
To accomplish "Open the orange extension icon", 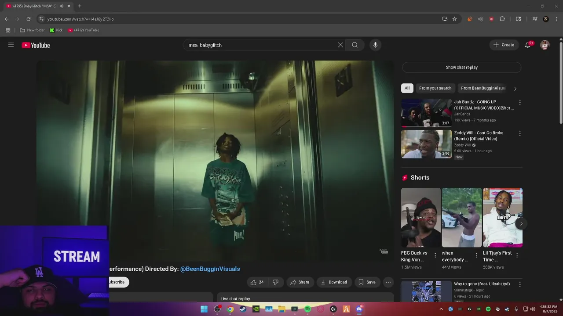I will (470, 19).
